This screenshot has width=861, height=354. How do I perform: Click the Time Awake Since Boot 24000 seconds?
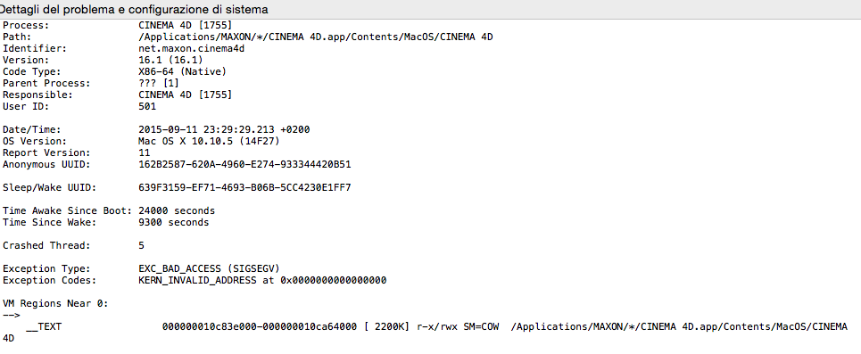pyautogui.click(x=177, y=210)
